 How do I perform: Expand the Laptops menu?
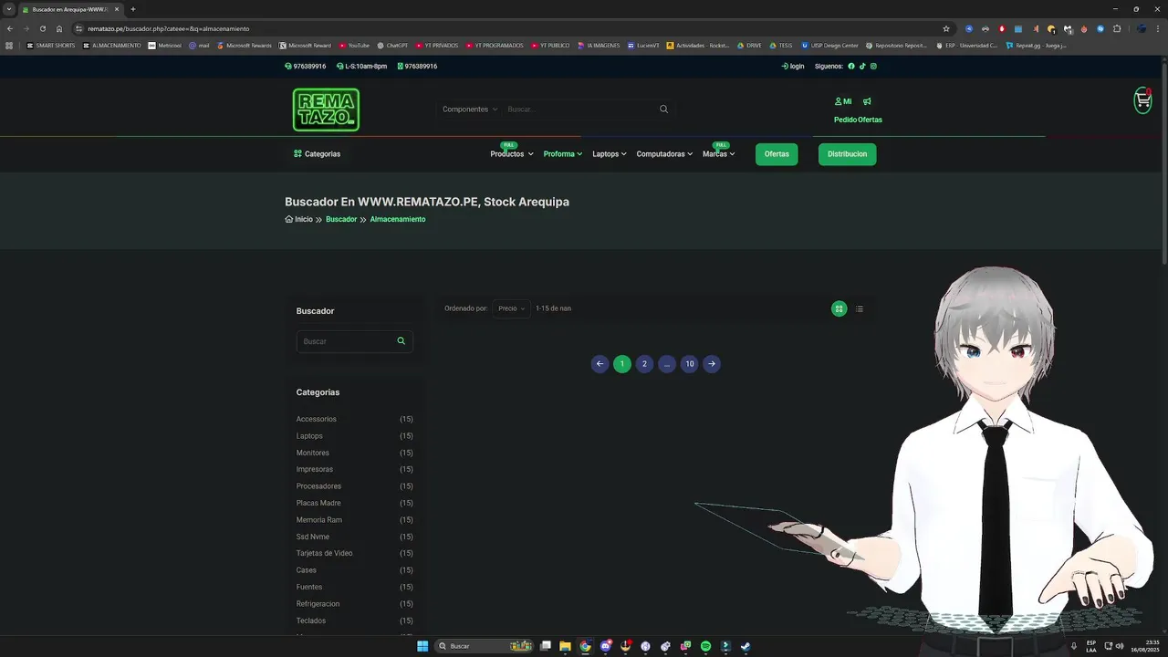pos(609,154)
